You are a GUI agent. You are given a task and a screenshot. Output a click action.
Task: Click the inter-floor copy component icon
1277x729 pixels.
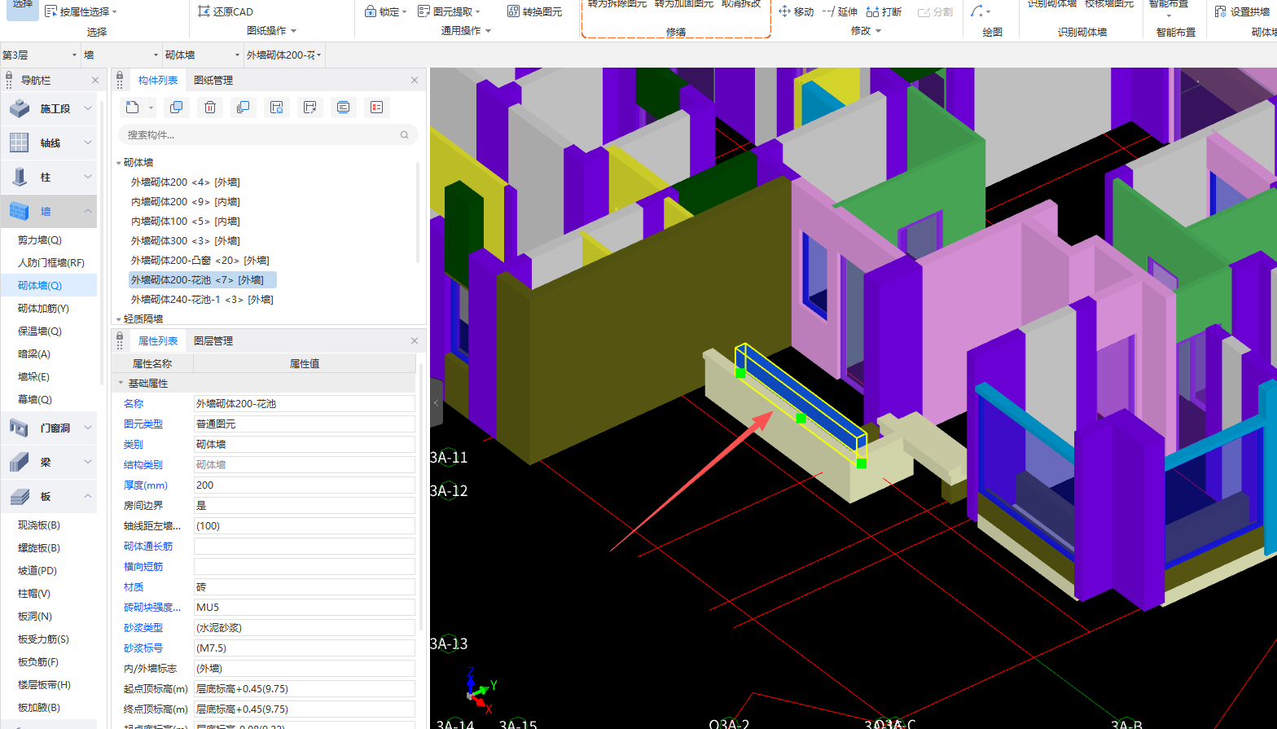click(243, 108)
